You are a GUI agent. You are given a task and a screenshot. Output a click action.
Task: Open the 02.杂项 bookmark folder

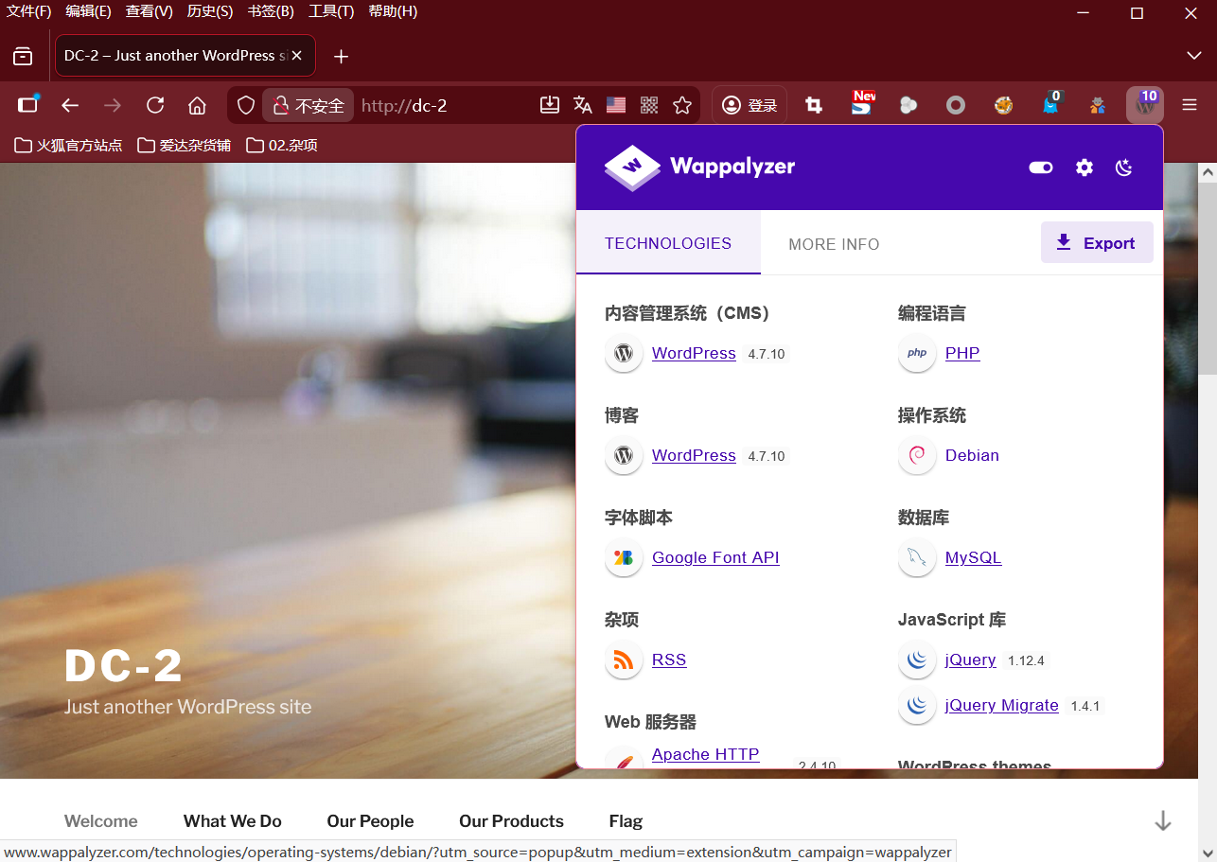(x=282, y=145)
